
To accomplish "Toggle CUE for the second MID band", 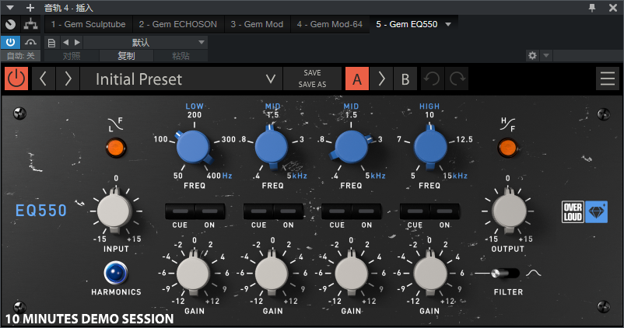I will click(337, 211).
